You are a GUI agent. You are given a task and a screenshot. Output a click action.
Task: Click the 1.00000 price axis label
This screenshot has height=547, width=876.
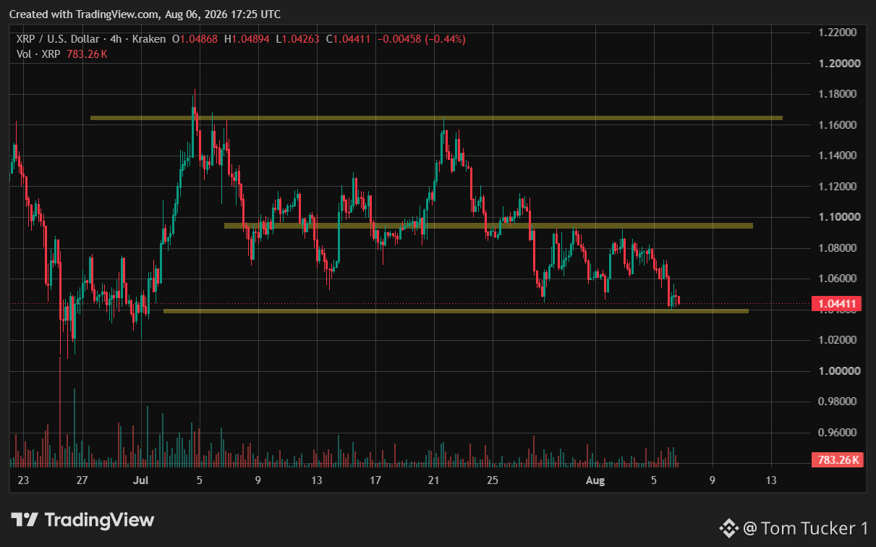point(838,371)
